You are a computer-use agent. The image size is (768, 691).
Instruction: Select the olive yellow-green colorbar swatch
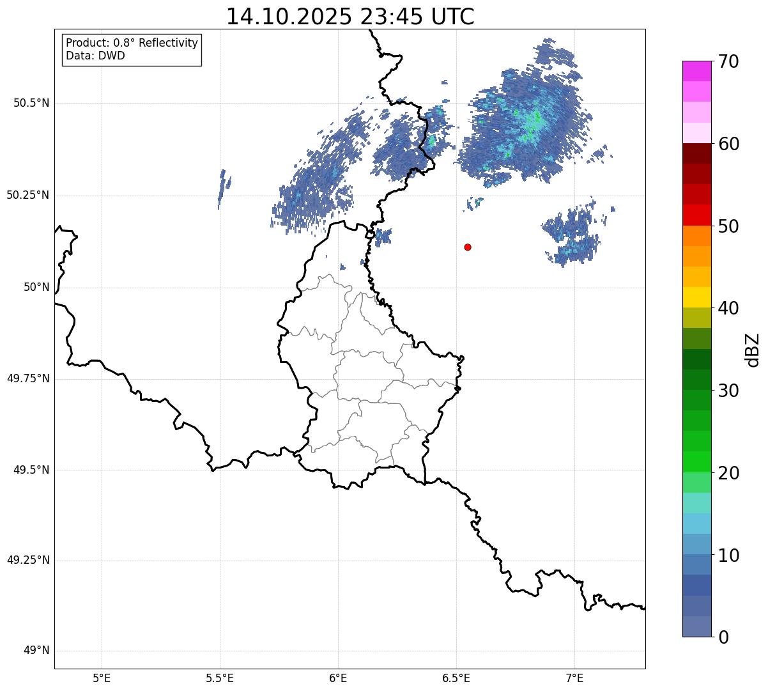(x=696, y=318)
